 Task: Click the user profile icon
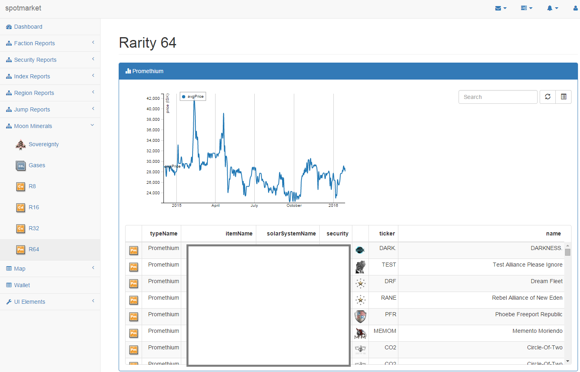(x=575, y=8)
